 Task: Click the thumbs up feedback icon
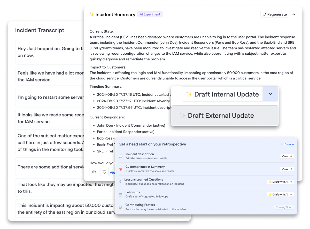(94, 172)
